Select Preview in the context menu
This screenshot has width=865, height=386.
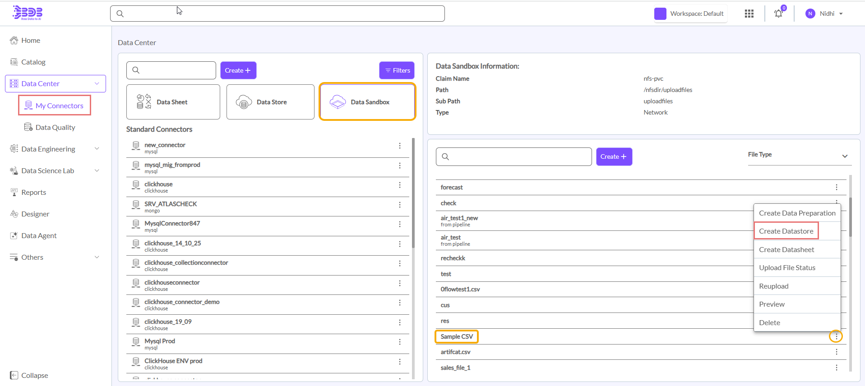772,304
